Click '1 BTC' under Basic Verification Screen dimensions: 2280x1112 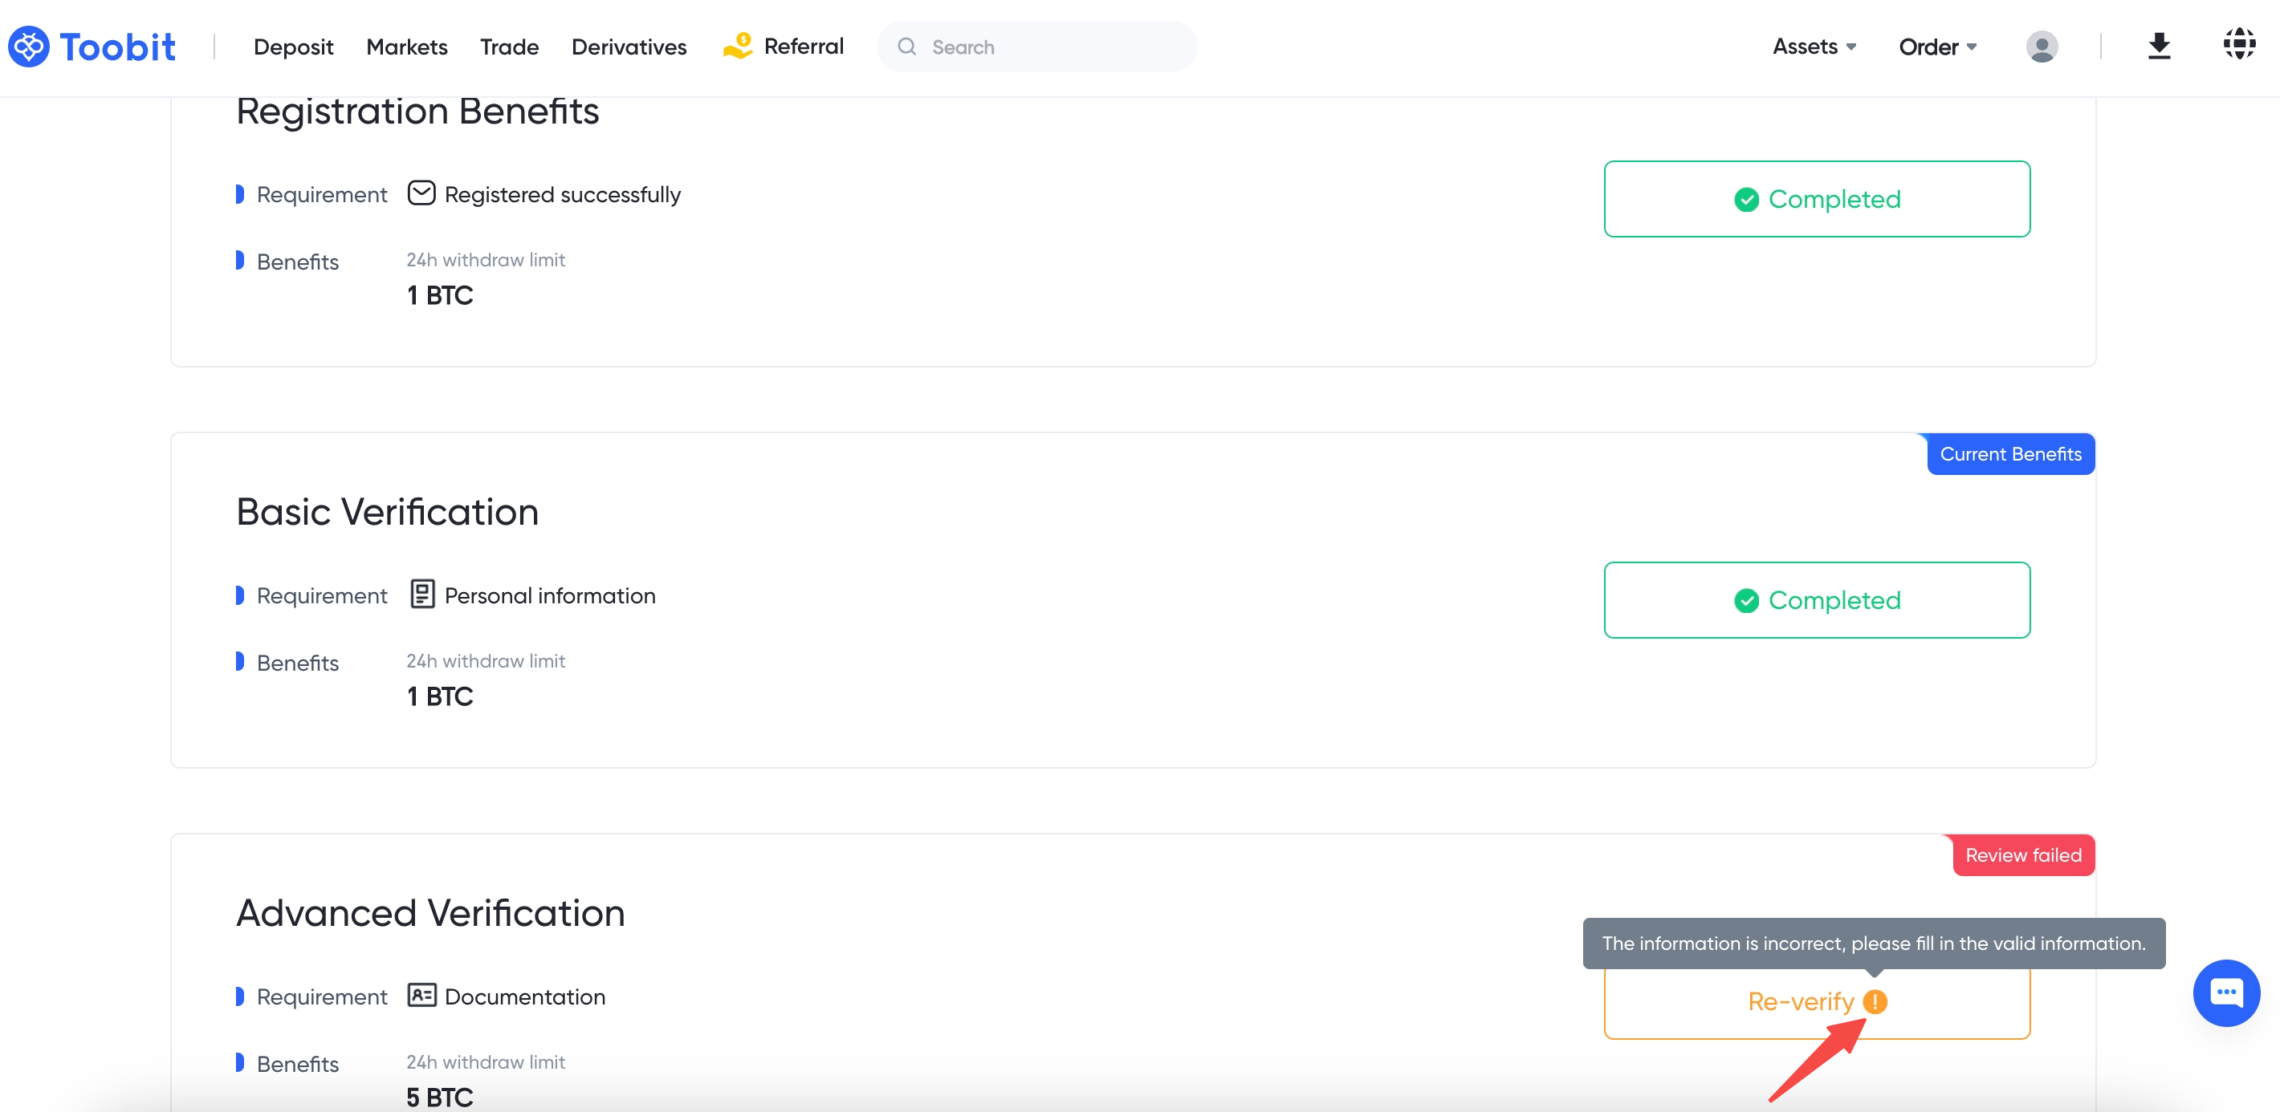(x=439, y=696)
